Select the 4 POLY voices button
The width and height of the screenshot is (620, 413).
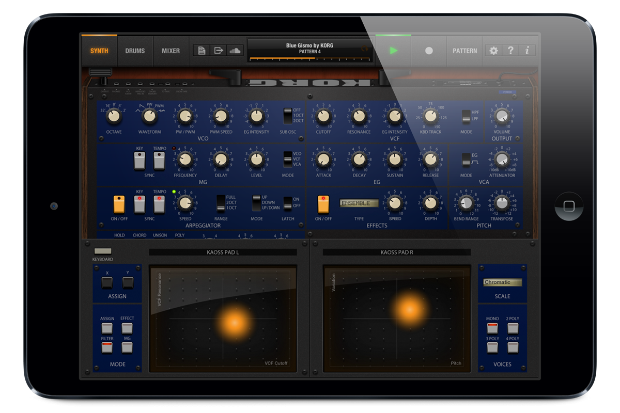tap(513, 347)
